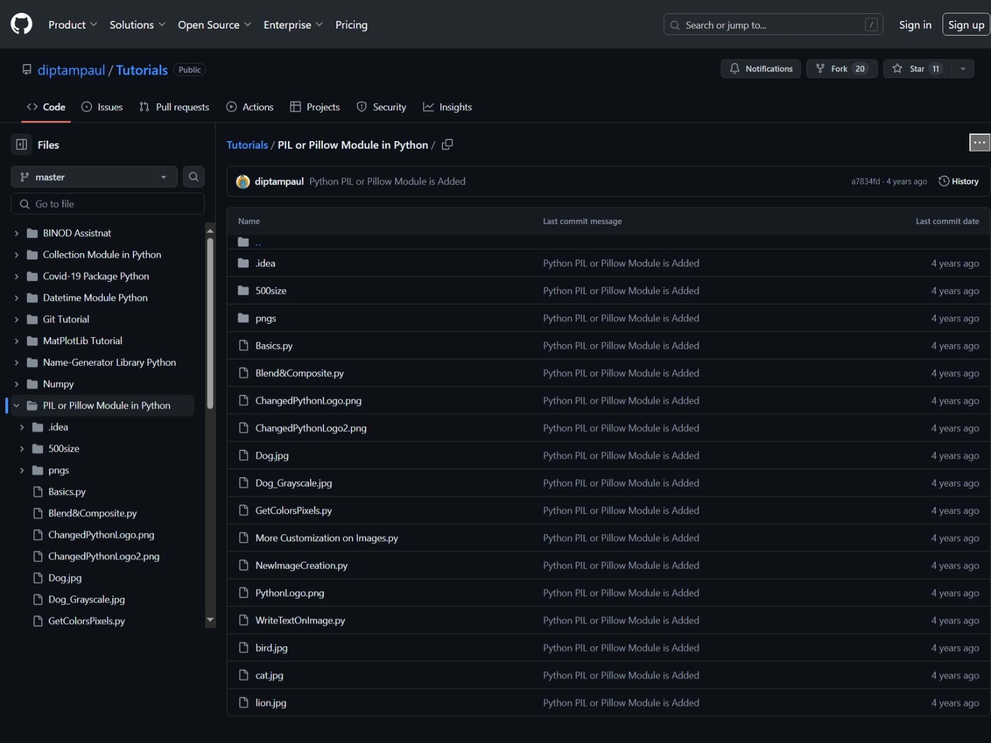
Task: Switch to the Issues tab
Action: click(102, 107)
